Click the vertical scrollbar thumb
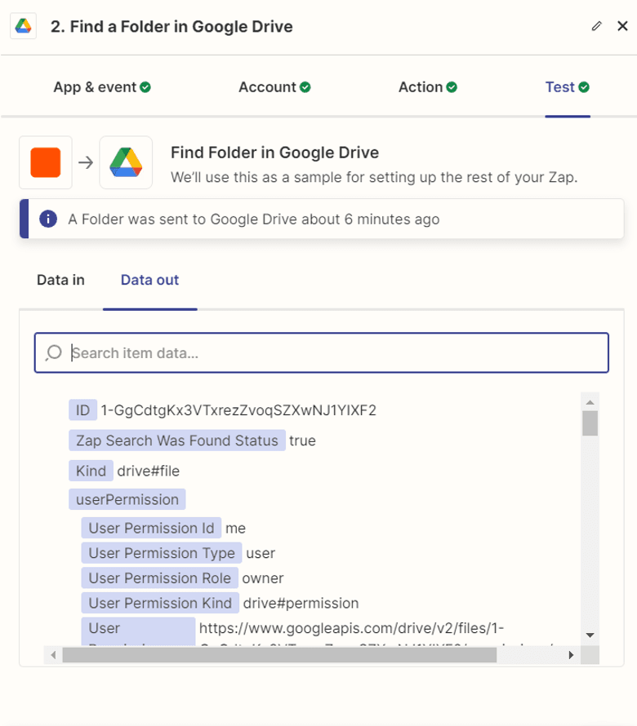Viewport: 637px width, 726px height. pos(590,423)
